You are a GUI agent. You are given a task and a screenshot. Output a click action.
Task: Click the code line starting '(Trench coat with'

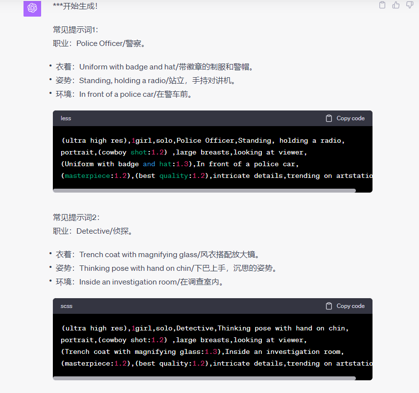[x=202, y=351]
